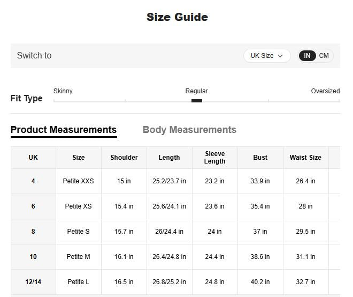Click the Regular fit type marker
353x297 pixels.
[197, 100]
